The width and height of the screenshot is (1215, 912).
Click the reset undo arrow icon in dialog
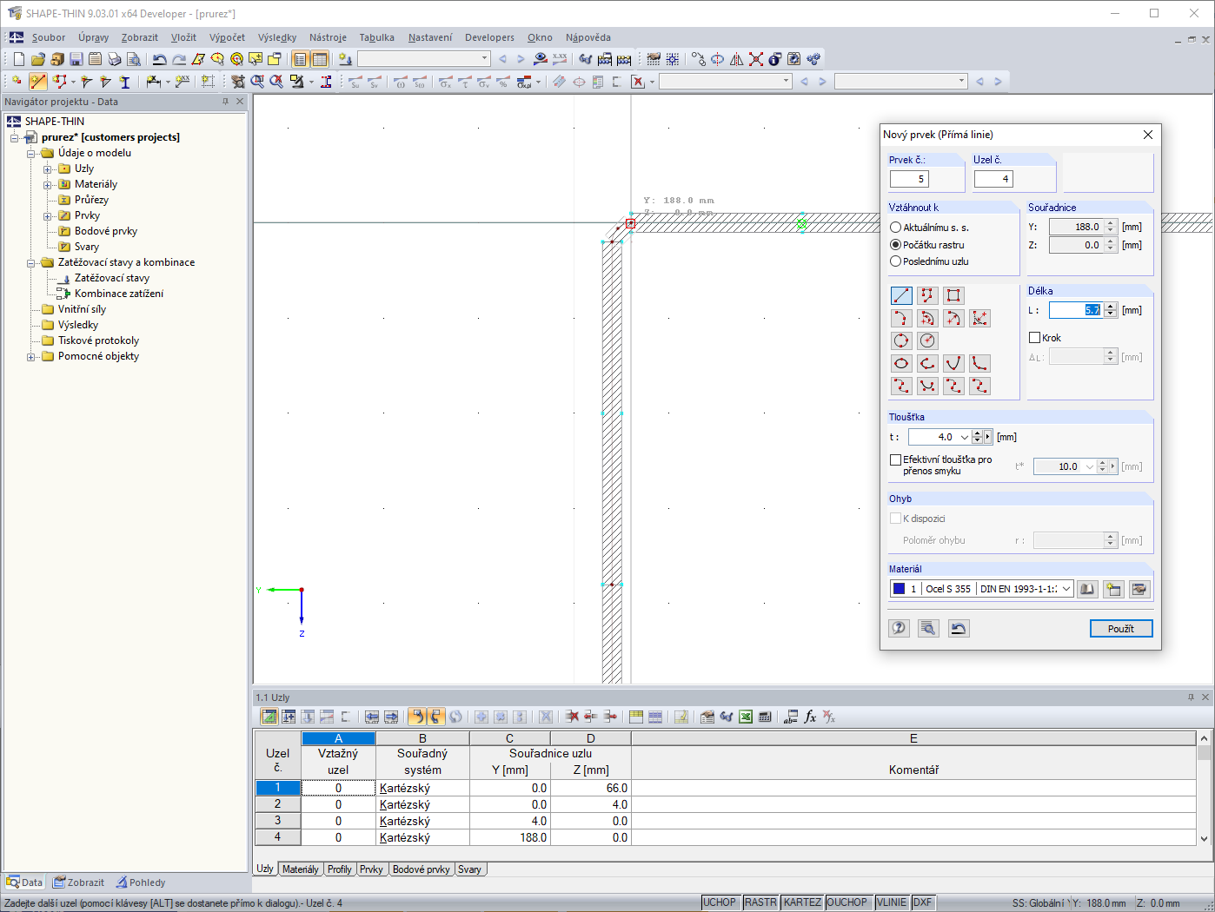pyautogui.click(x=959, y=628)
